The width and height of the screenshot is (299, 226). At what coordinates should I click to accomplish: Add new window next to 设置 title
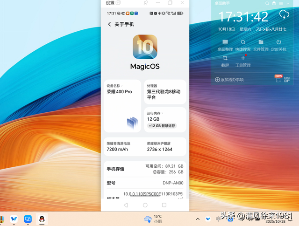(x=118, y=3)
